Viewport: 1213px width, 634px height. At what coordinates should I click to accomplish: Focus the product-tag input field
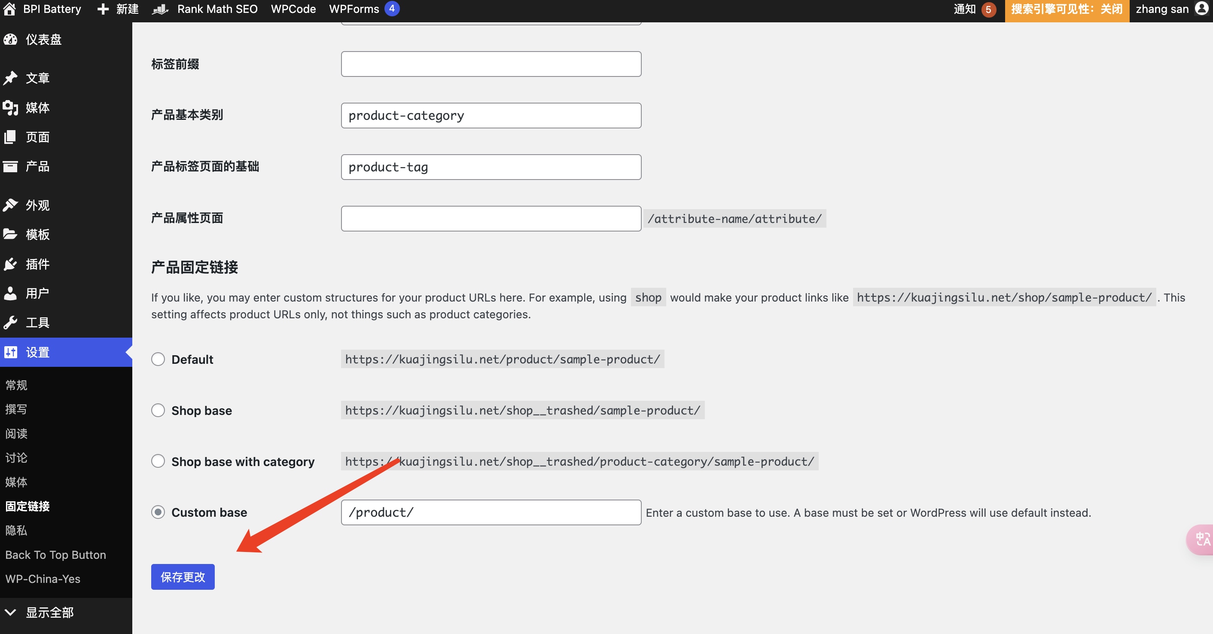tap(491, 167)
